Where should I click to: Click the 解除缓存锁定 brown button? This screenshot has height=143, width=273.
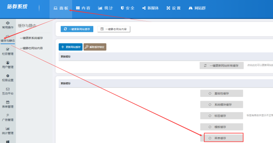pos(95,47)
